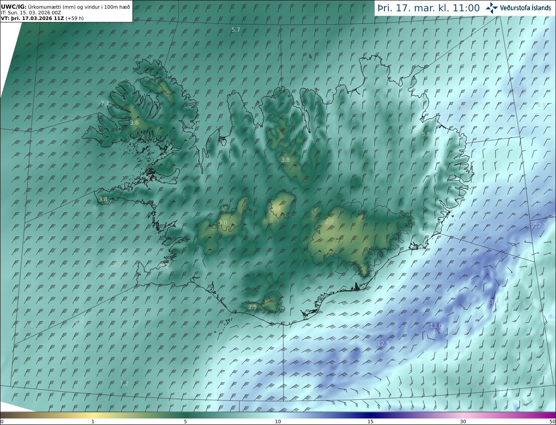Click the 1 tick label on the color scale
Viewport: 556px width, 425px height.
93,422
